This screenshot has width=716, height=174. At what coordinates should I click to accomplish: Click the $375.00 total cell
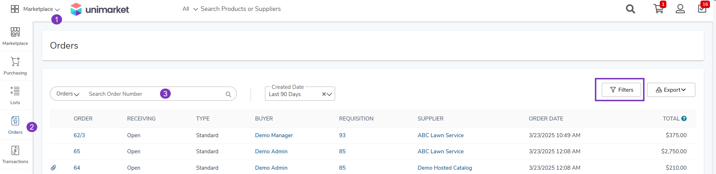pos(676,135)
